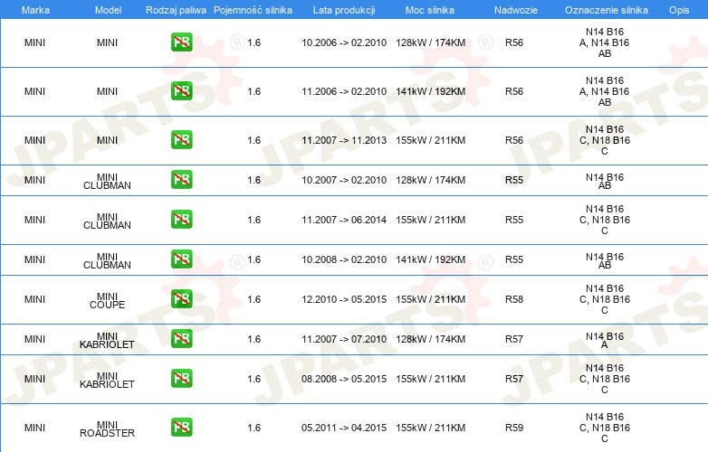Click fuel icon for Kabriolet 155kW row

point(181,379)
